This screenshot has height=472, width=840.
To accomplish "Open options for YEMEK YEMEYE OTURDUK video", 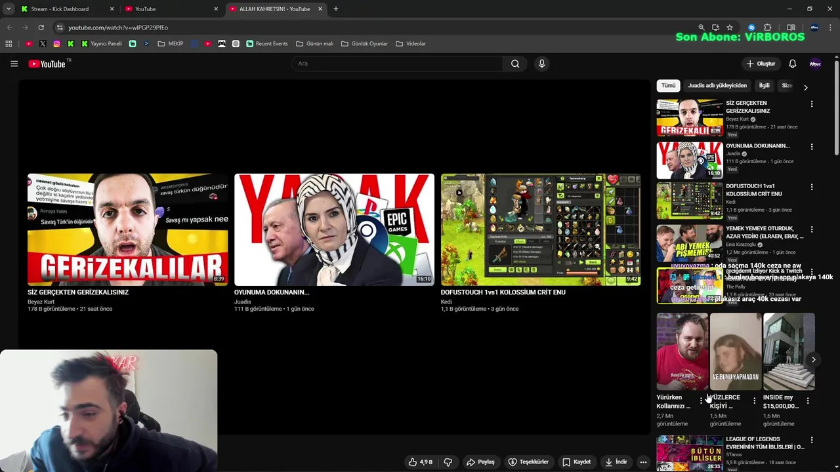I will [812, 229].
